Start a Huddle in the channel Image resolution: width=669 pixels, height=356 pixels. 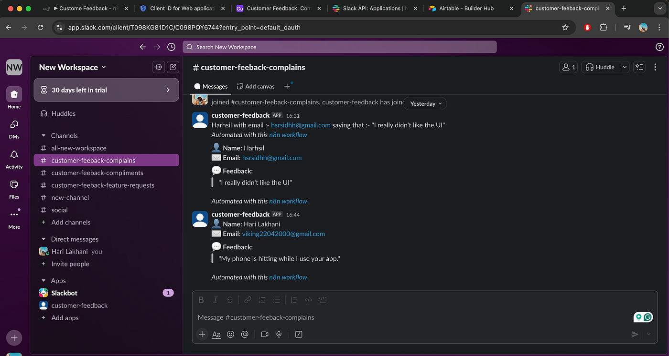[x=600, y=67]
